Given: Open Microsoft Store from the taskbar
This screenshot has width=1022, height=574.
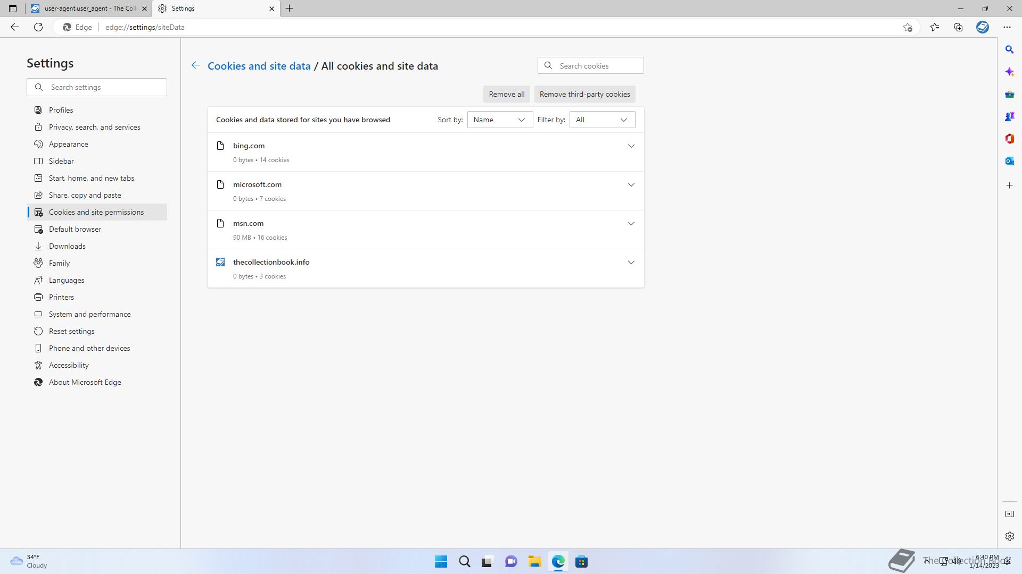Looking at the screenshot, I should [x=581, y=561].
